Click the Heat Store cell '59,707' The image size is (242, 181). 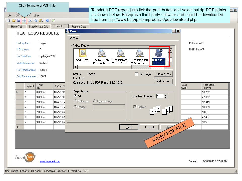pyautogui.click(x=215, y=92)
